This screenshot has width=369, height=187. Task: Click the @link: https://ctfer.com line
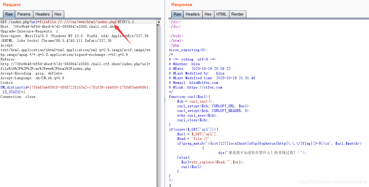[x=196, y=87]
